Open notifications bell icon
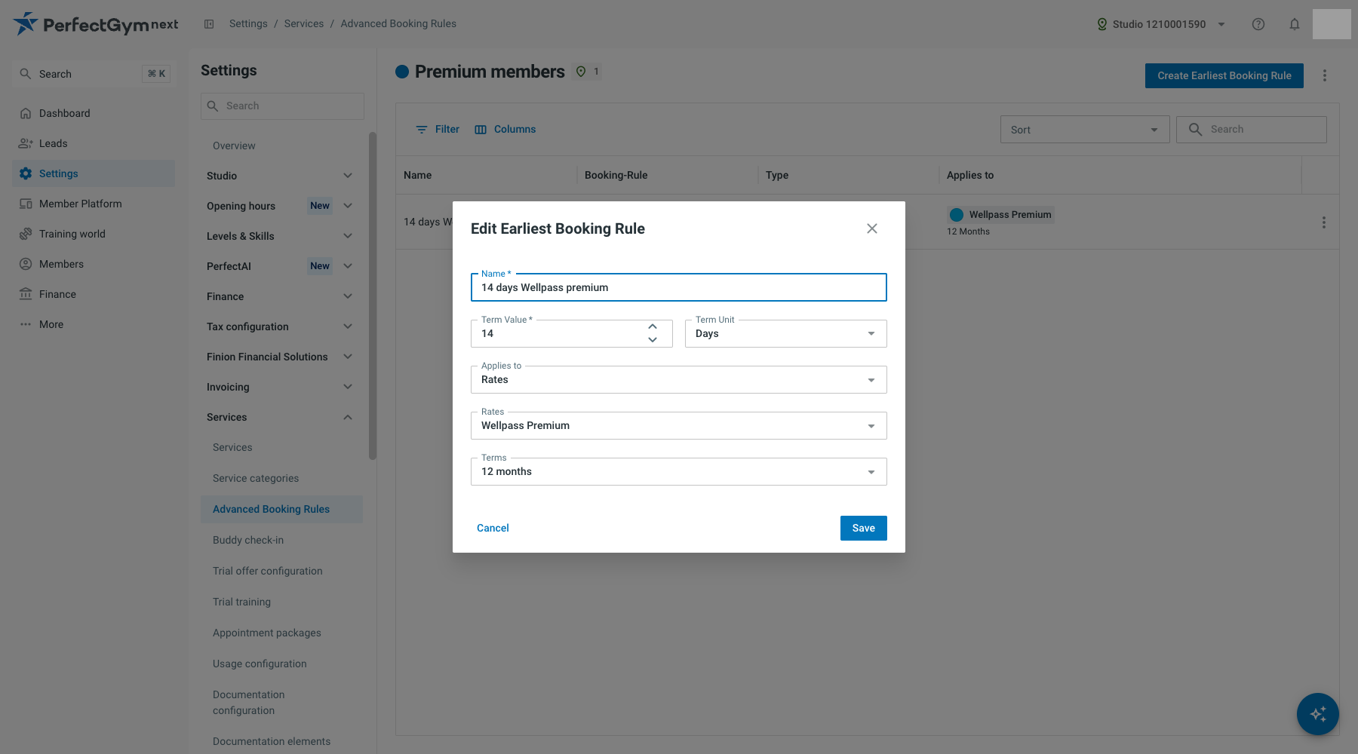1358x754 pixels. [1295, 24]
